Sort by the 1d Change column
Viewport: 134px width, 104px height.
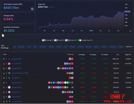[81, 55]
